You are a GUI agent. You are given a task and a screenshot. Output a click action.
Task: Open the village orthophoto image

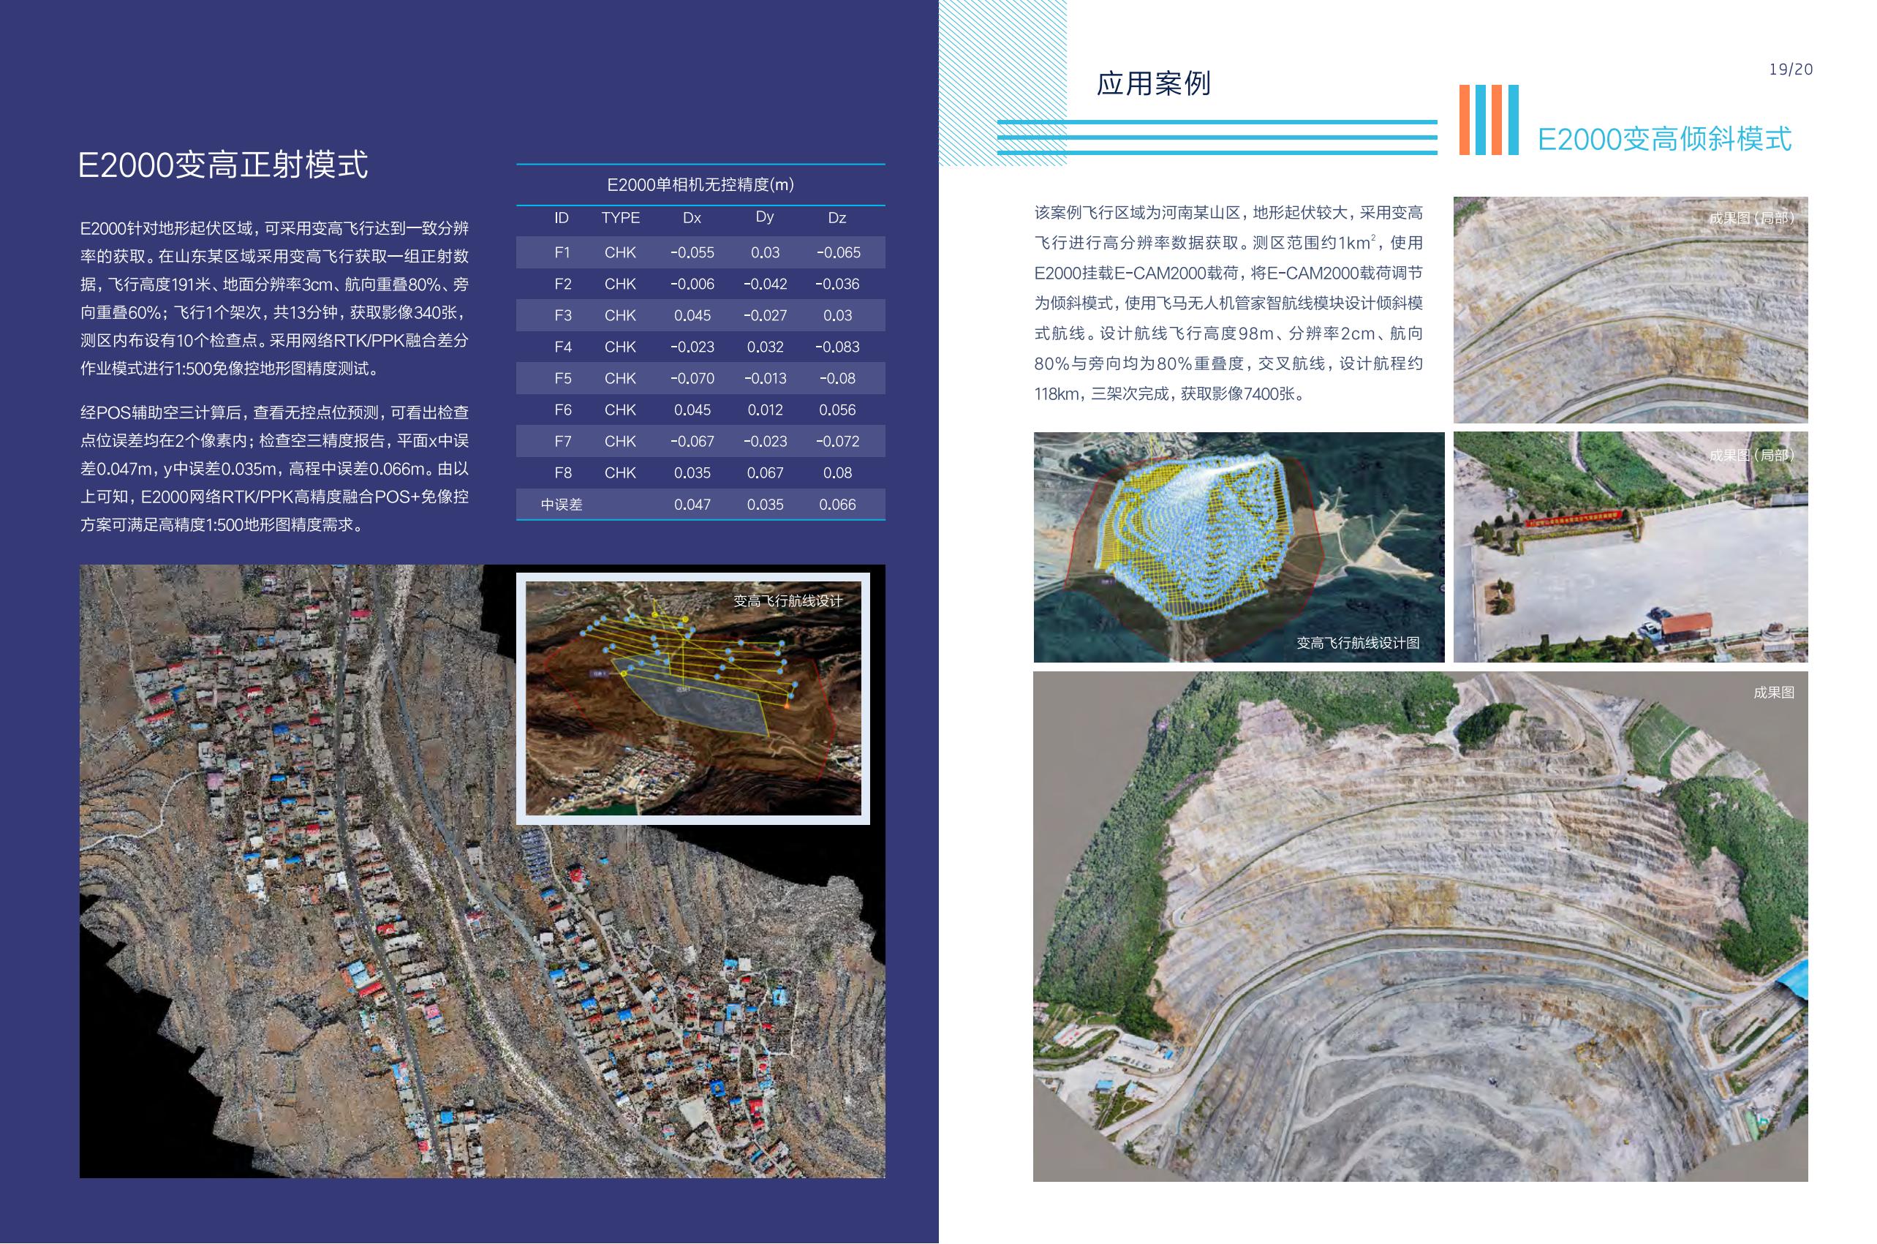(x=482, y=870)
